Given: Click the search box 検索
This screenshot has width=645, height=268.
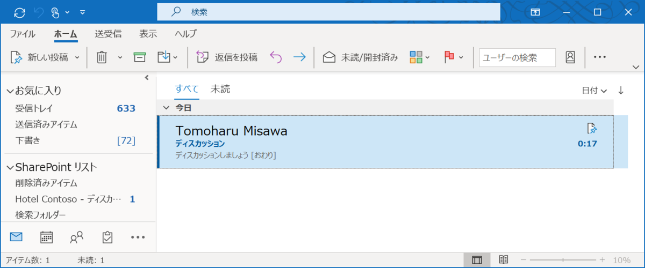Looking at the screenshot, I should click(x=328, y=12).
